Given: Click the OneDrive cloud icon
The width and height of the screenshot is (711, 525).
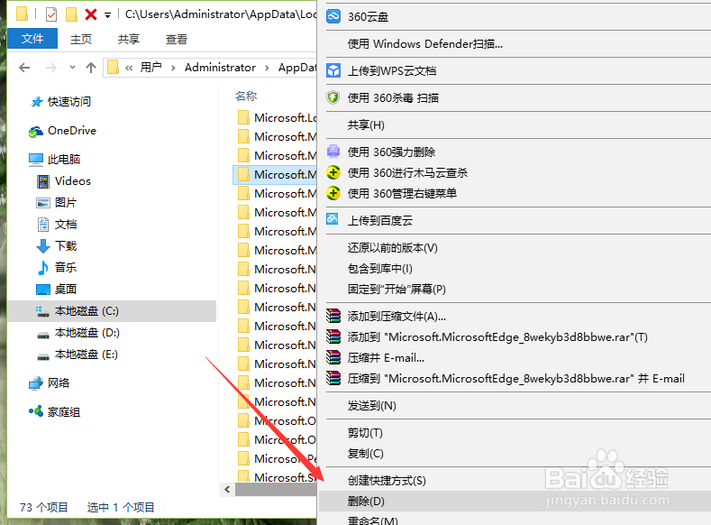Looking at the screenshot, I should click(36, 131).
